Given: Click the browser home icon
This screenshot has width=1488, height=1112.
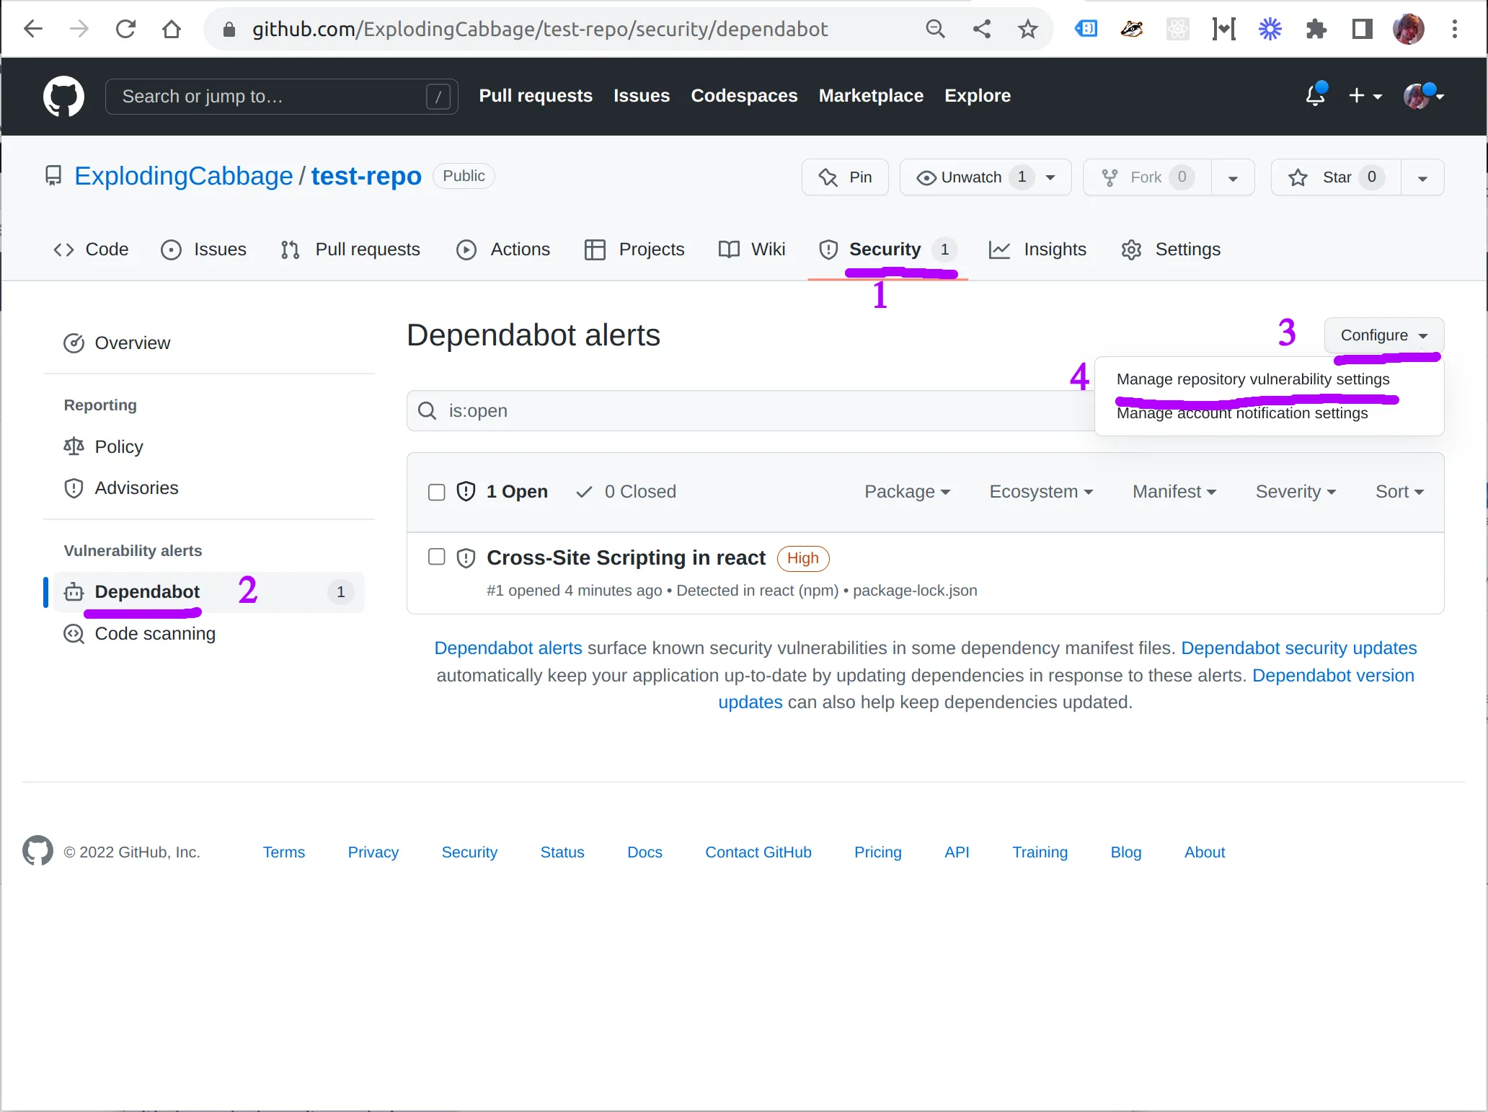Looking at the screenshot, I should point(172,29).
